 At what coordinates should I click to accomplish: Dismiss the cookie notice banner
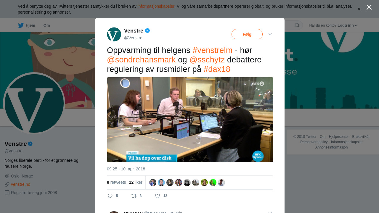[x=359, y=9]
